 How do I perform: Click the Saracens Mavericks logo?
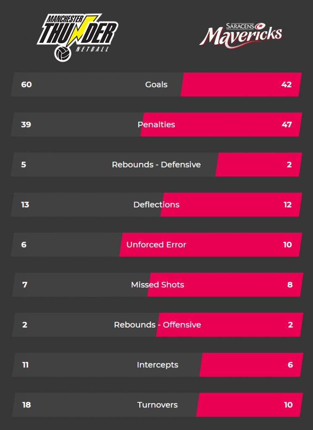[241, 35]
